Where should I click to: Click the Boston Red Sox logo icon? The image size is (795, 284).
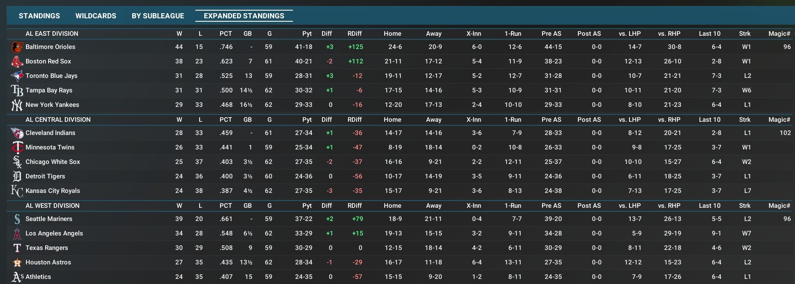[x=17, y=61]
